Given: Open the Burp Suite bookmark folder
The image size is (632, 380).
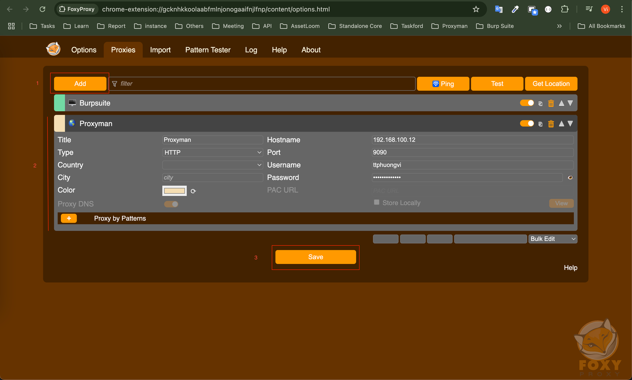Looking at the screenshot, I should click(495, 26).
